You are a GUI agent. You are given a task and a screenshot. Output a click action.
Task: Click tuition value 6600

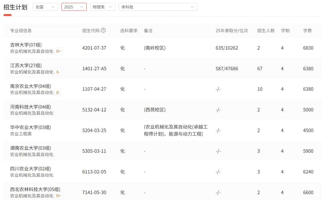[308, 193]
